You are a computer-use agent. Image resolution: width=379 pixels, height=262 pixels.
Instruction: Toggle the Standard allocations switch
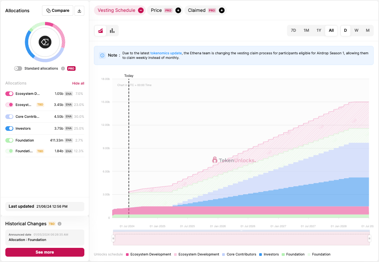tap(18, 68)
